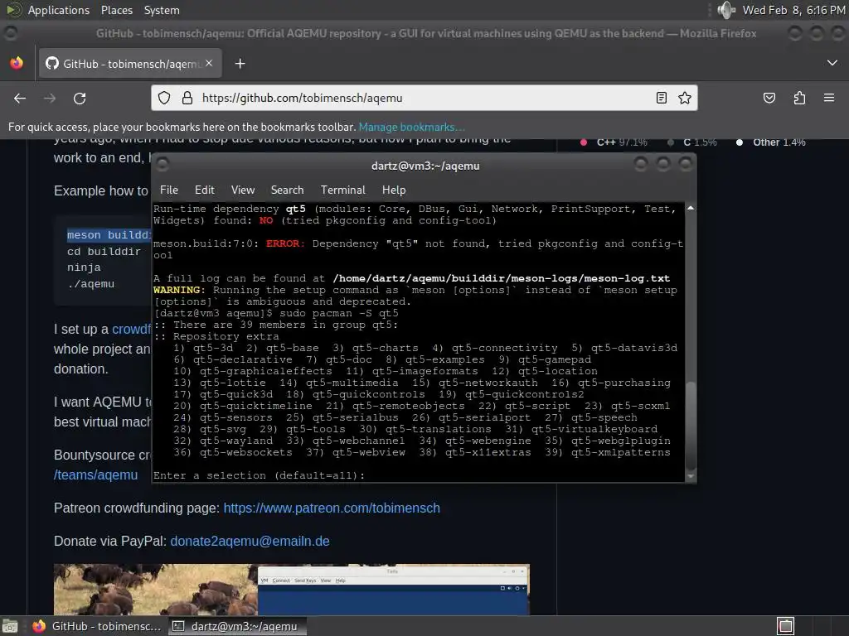This screenshot has width=849, height=636.
Task: Click the Other language entry
Action: coord(771,142)
